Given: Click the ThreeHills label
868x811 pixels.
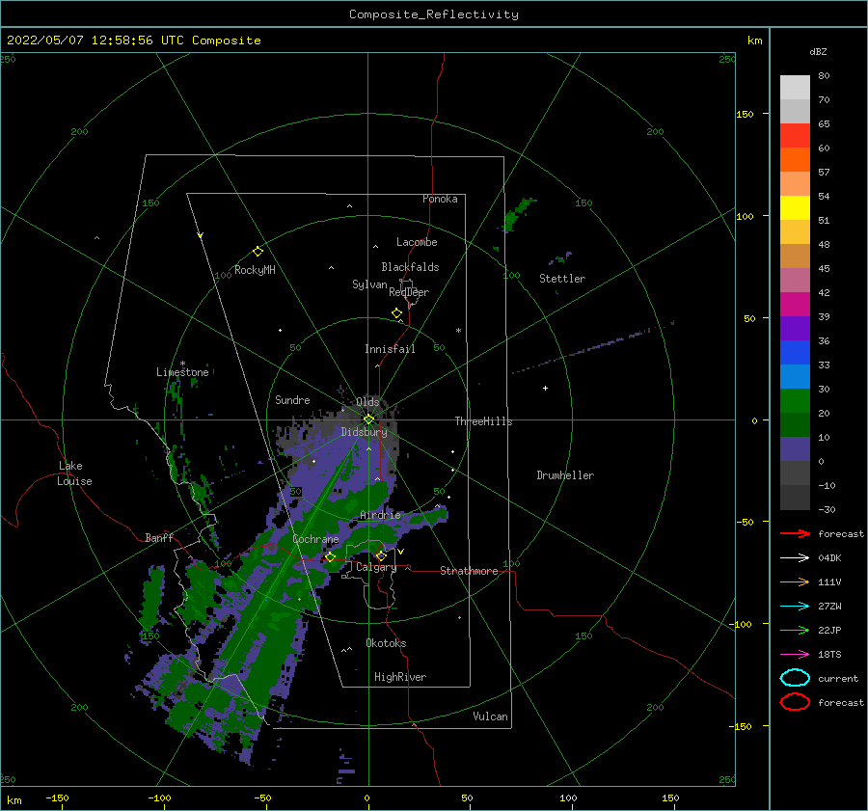Looking at the screenshot, I should point(484,421).
